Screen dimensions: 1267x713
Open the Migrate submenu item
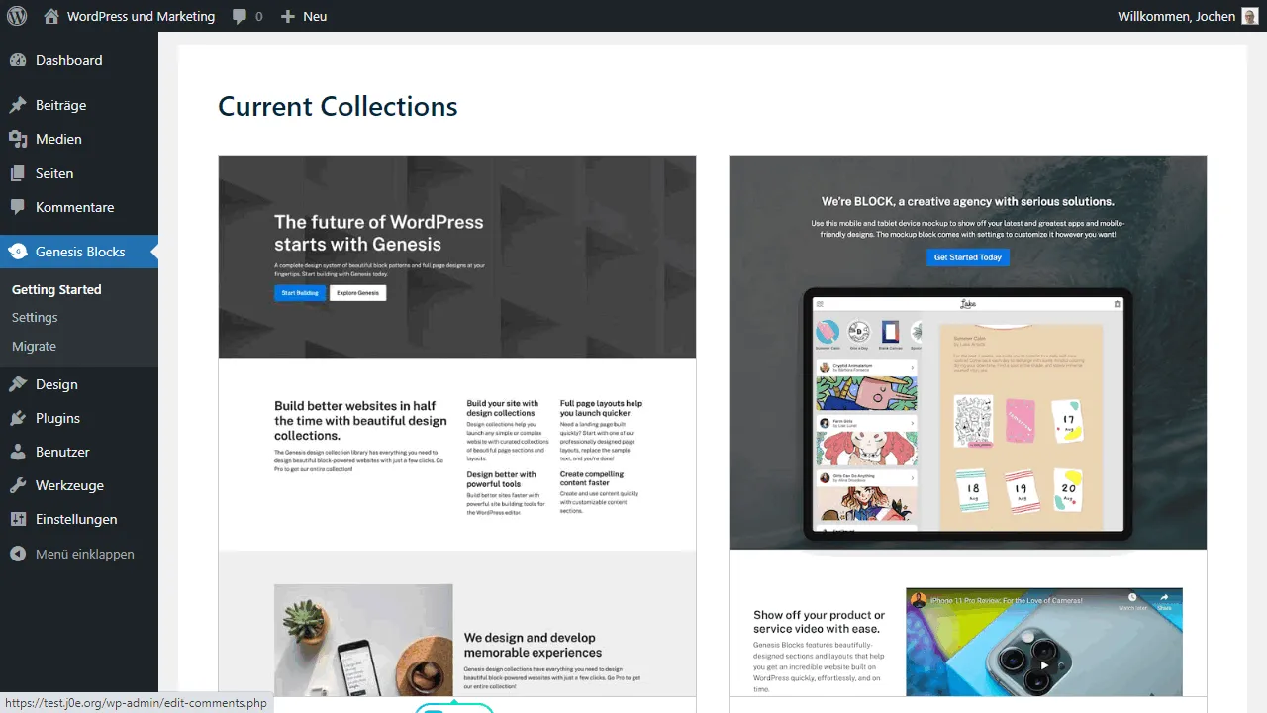(34, 346)
